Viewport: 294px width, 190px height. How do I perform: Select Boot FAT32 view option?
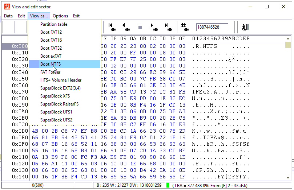point(51,48)
